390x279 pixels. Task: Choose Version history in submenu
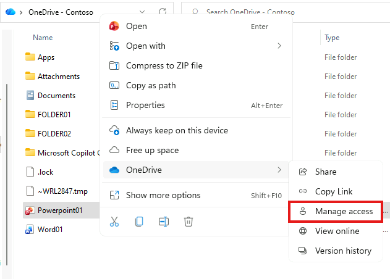click(x=336, y=251)
